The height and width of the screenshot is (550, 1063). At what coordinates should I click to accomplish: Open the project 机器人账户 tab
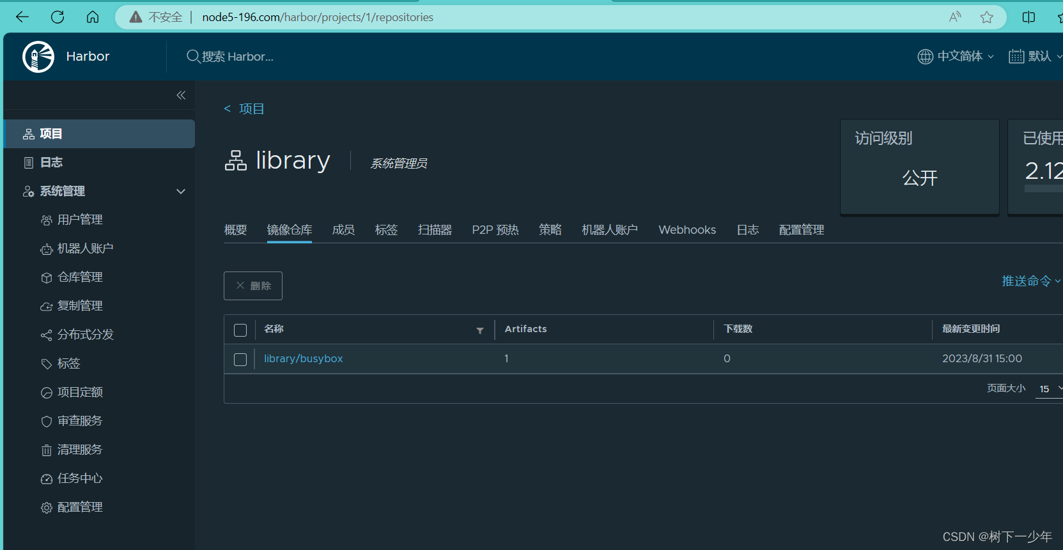(610, 230)
